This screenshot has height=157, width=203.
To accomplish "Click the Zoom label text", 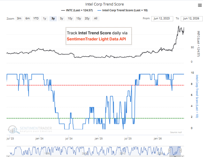I will pos(10,19).
